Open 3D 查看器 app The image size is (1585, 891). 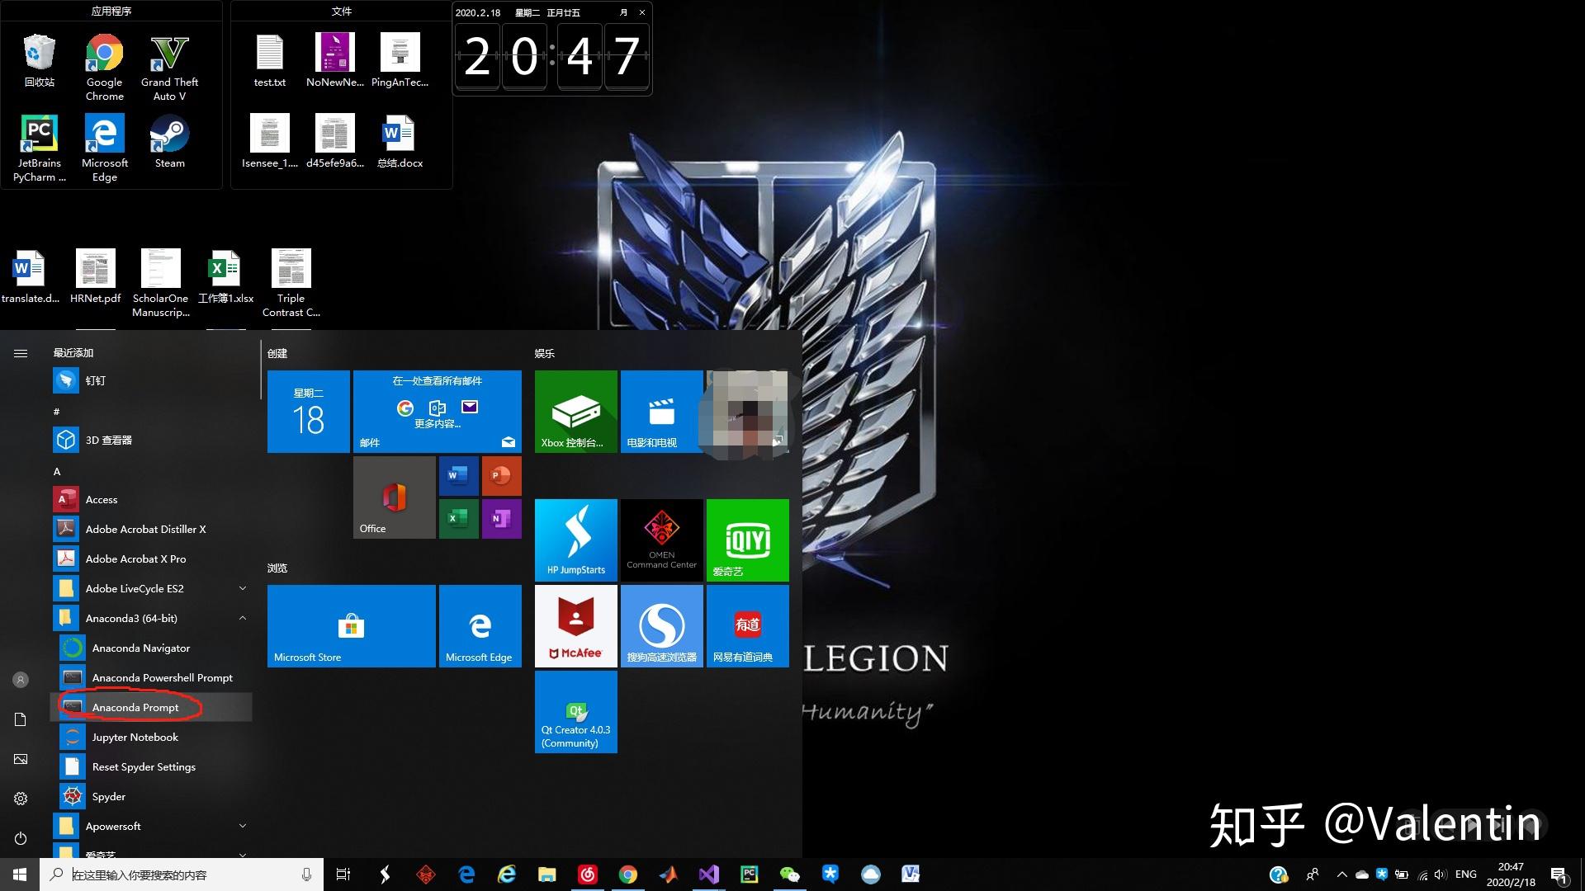coord(151,440)
